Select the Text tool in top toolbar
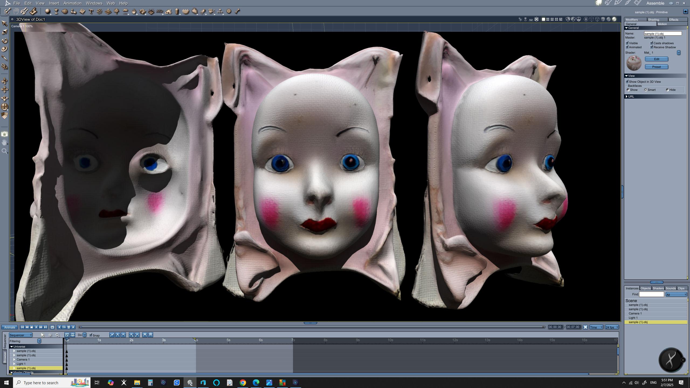This screenshot has height=388, width=690. click(91, 11)
